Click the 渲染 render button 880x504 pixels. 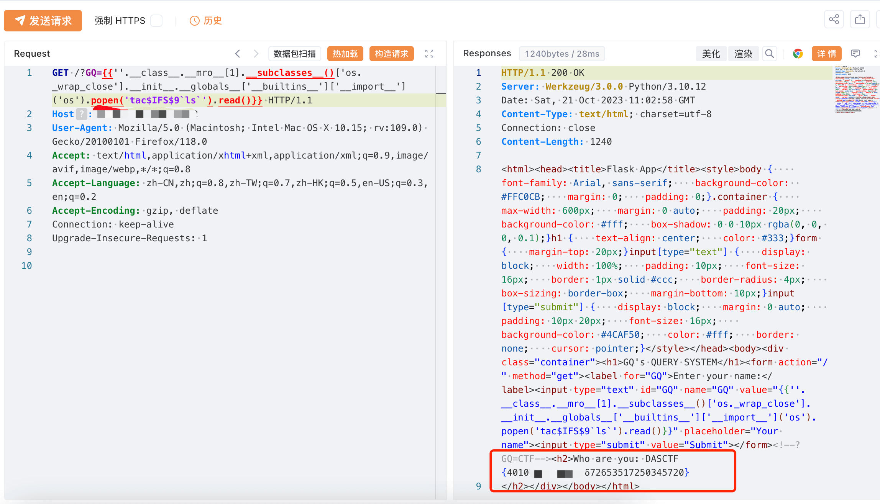coord(743,54)
